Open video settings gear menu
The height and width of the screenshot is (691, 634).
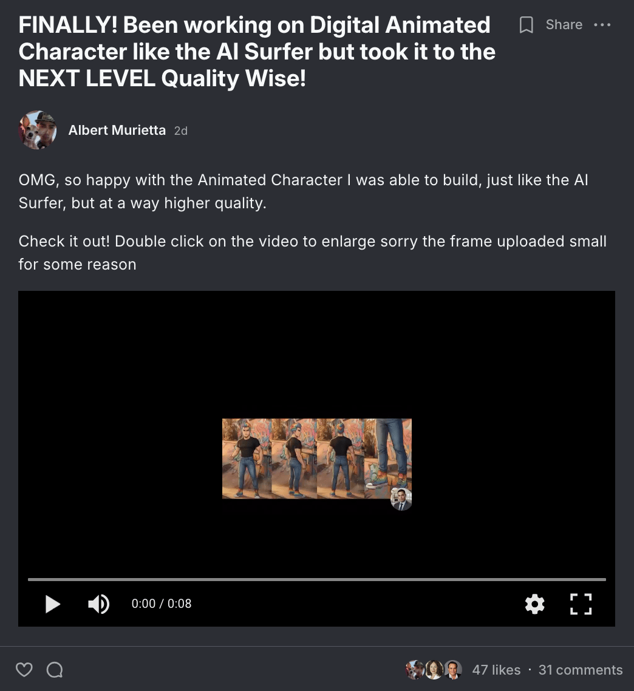click(535, 604)
